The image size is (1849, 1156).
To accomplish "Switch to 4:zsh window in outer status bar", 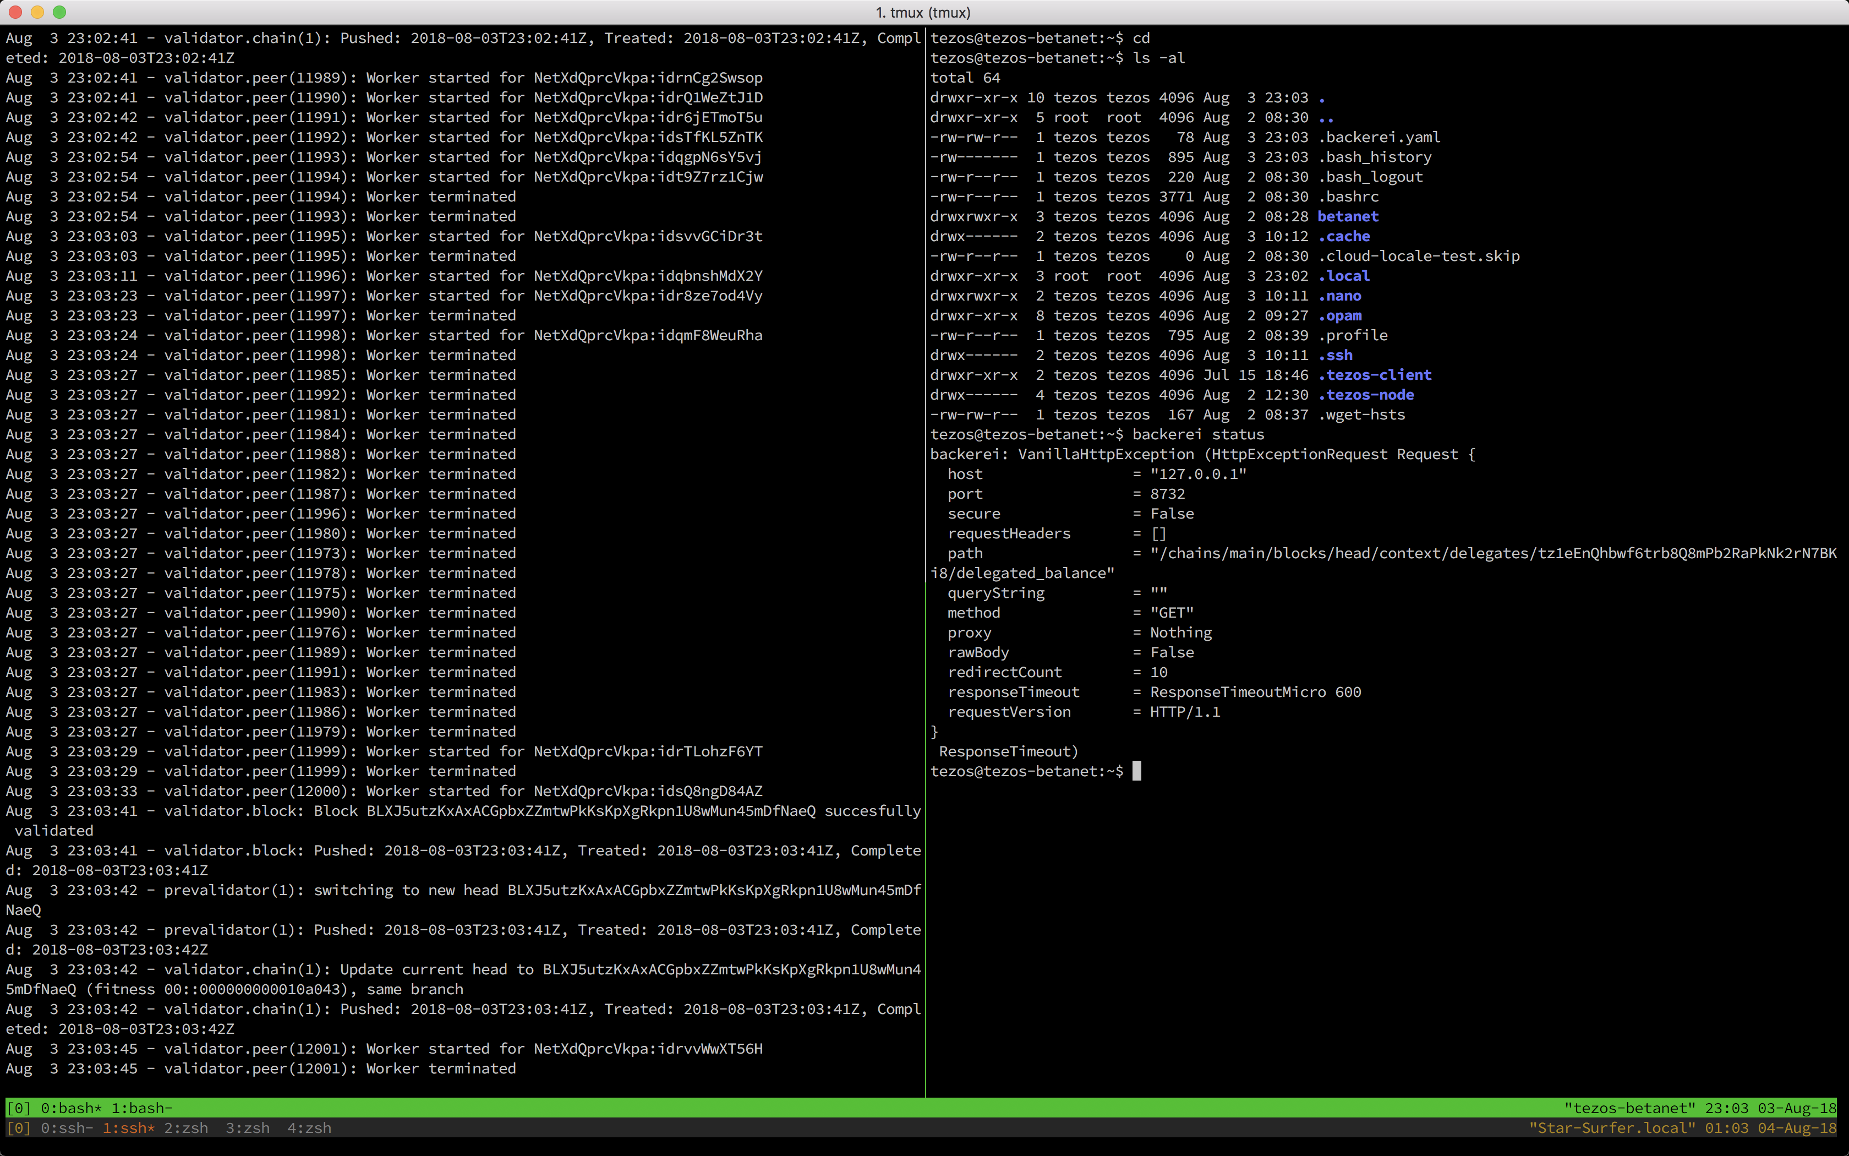I will (309, 1128).
